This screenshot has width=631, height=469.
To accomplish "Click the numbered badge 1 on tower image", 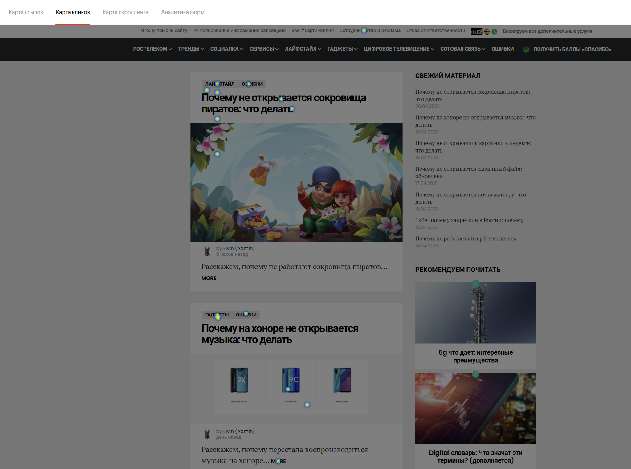I will tap(475, 283).
